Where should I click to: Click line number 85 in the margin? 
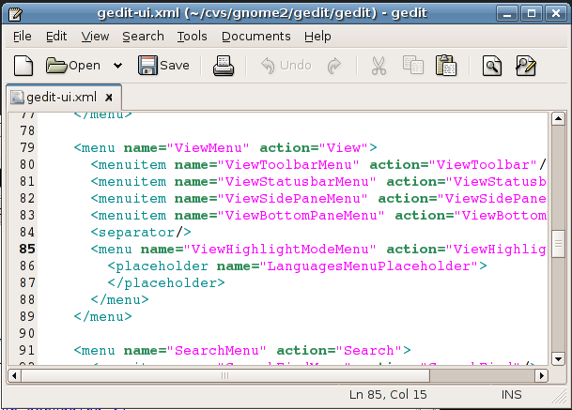pyautogui.click(x=27, y=249)
